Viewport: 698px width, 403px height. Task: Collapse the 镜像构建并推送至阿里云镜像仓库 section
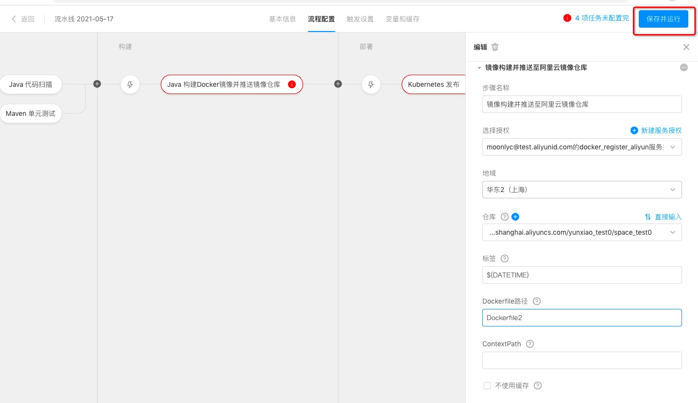pos(479,68)
